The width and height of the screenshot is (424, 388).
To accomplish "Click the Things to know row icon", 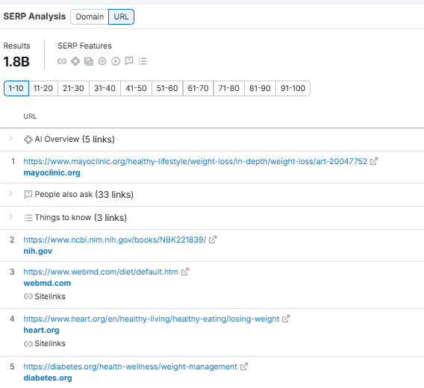I will point(28,218).
